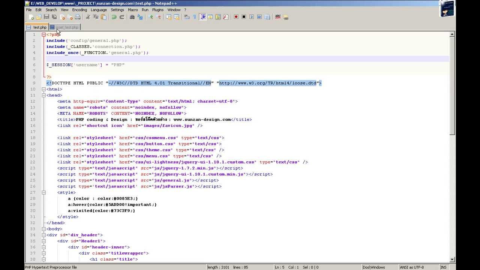Click the Save All toolbar icon
The height and width of the screenshot is (270, 480).
click(x=54, y=17)
